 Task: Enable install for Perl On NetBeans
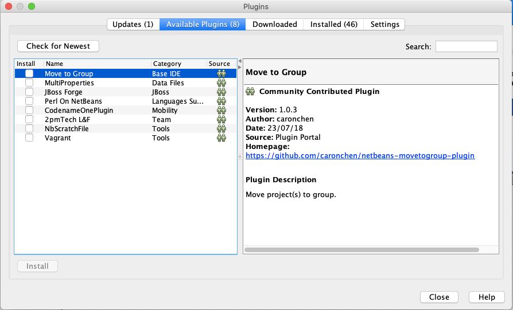point(29,101)
